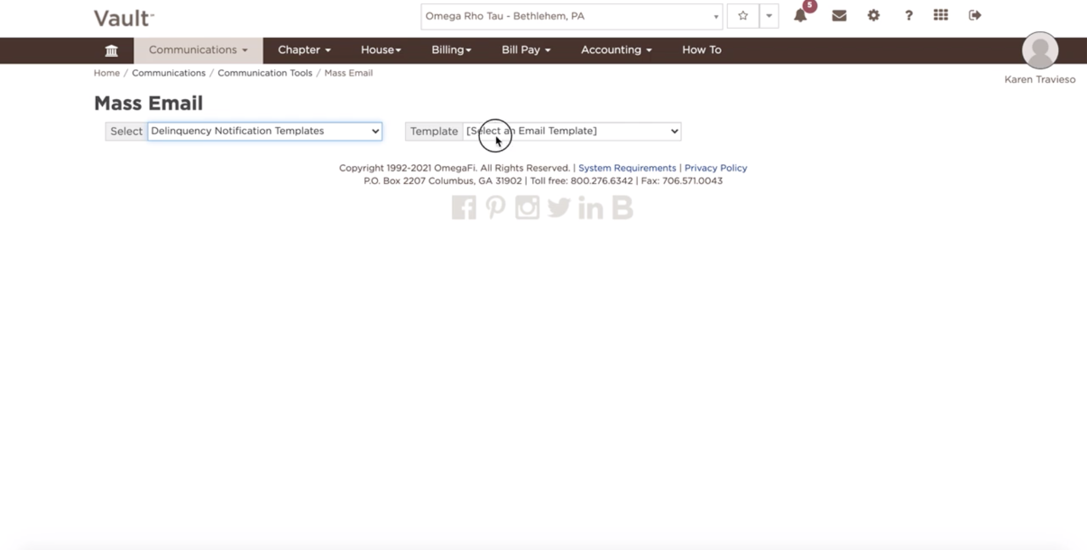This screenshot has height=550, width=1087.
Task: Click the help question mark icon
Action: click(x=908, y=16)
